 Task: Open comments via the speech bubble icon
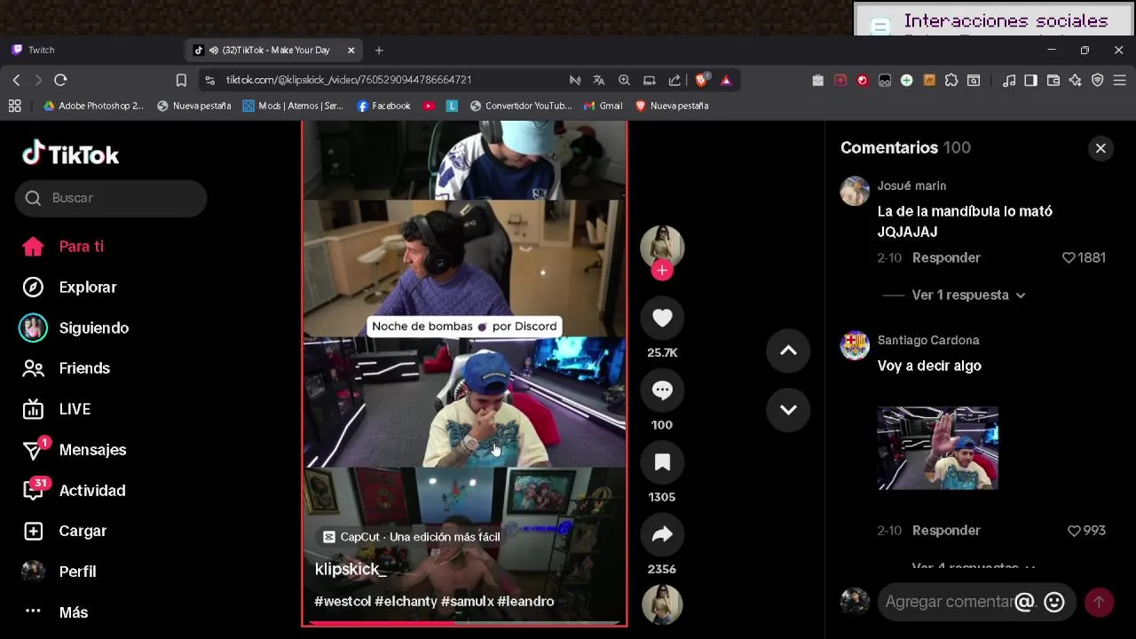point(662,390)
